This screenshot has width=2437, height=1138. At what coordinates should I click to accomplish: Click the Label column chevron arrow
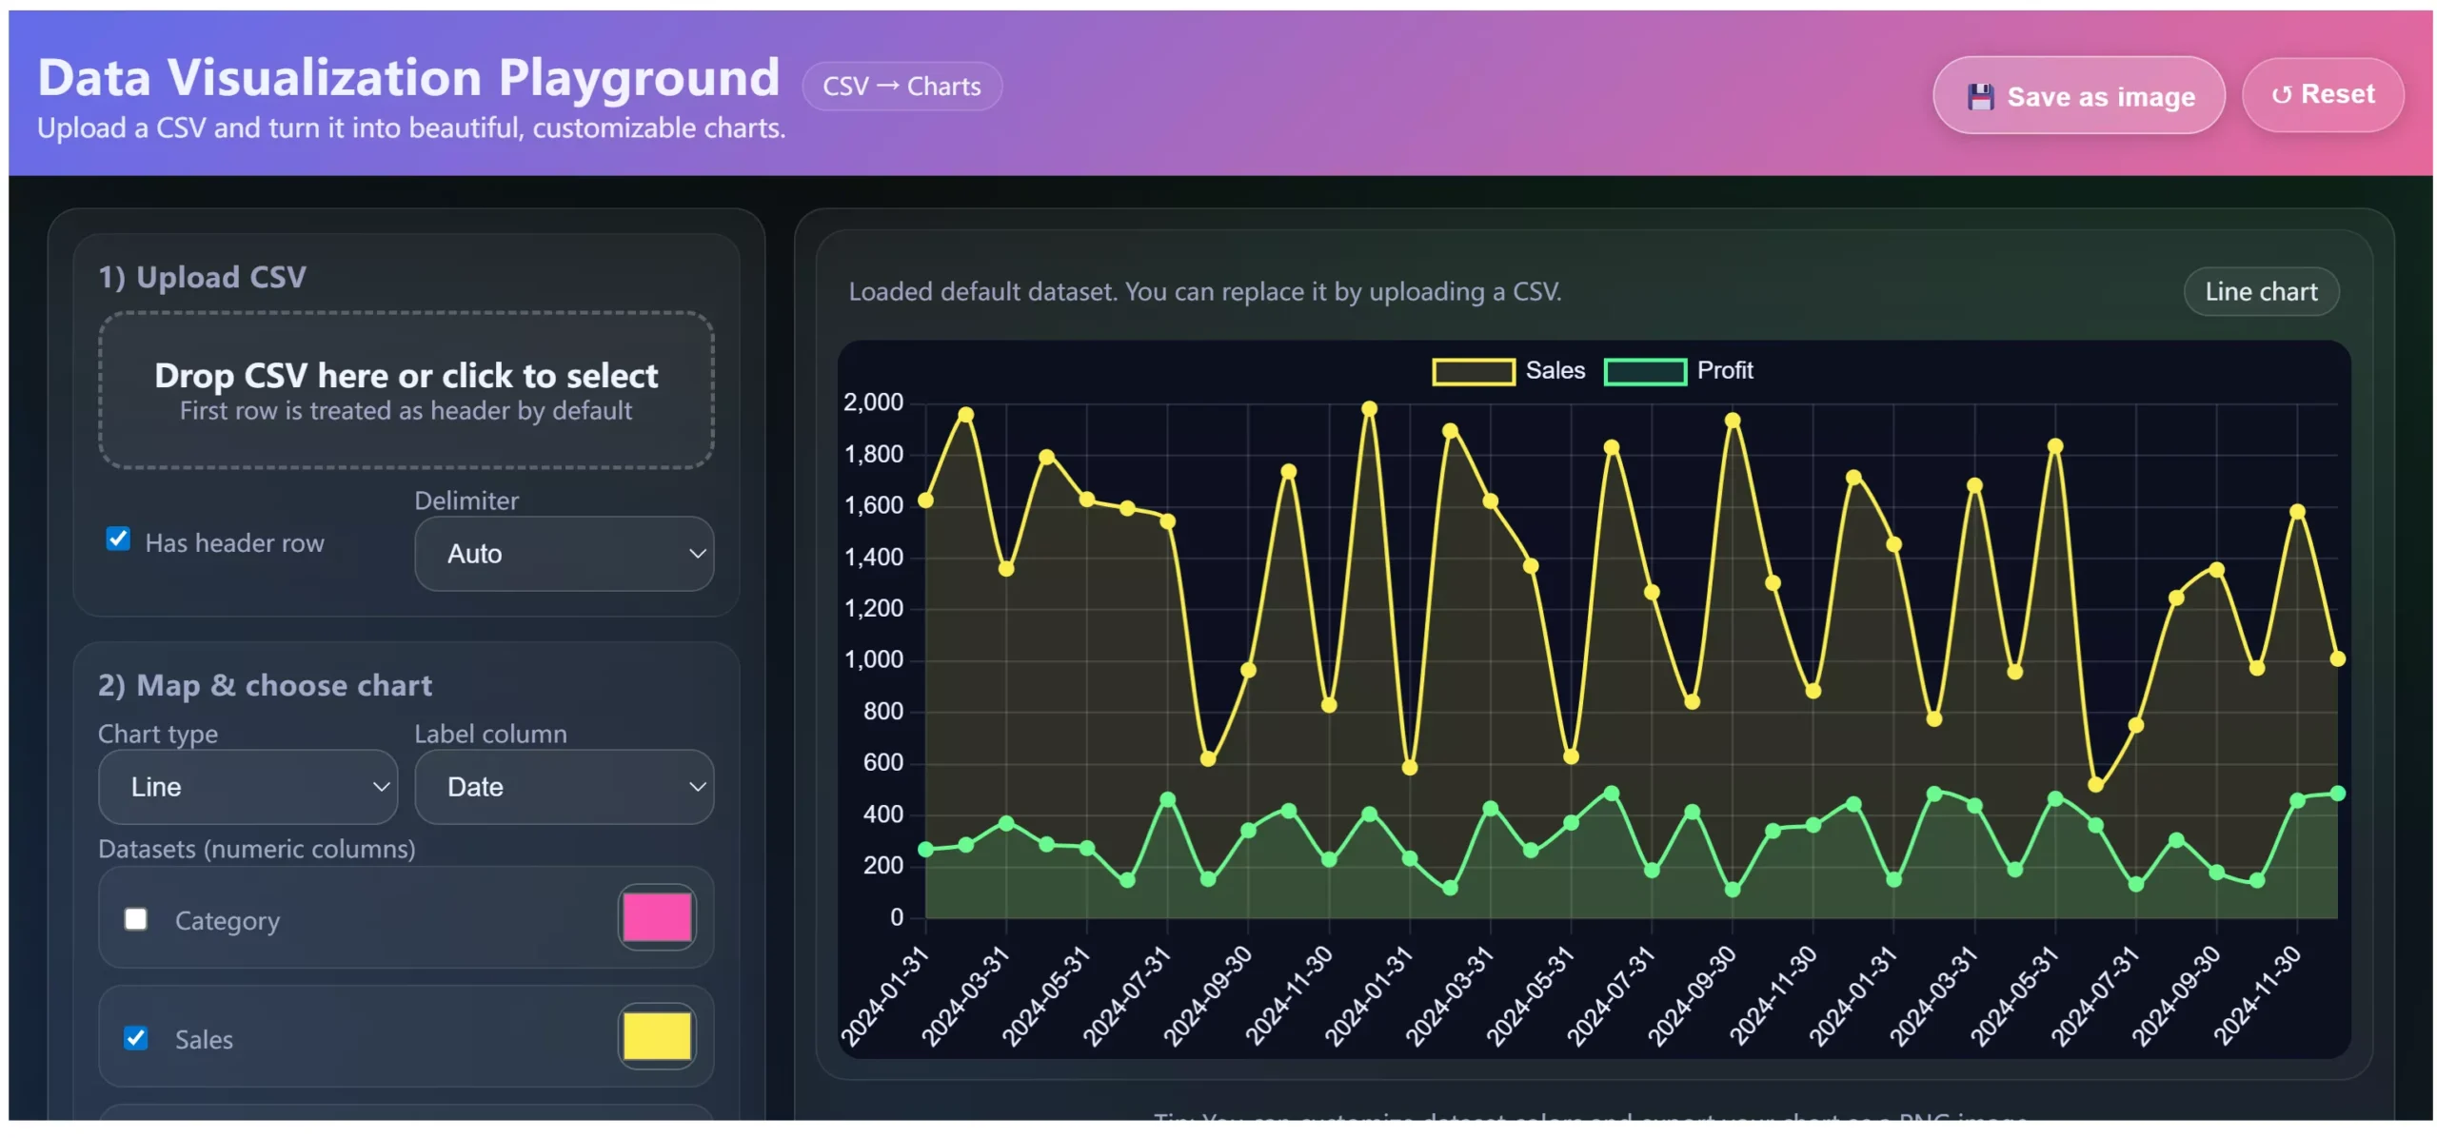697,787
